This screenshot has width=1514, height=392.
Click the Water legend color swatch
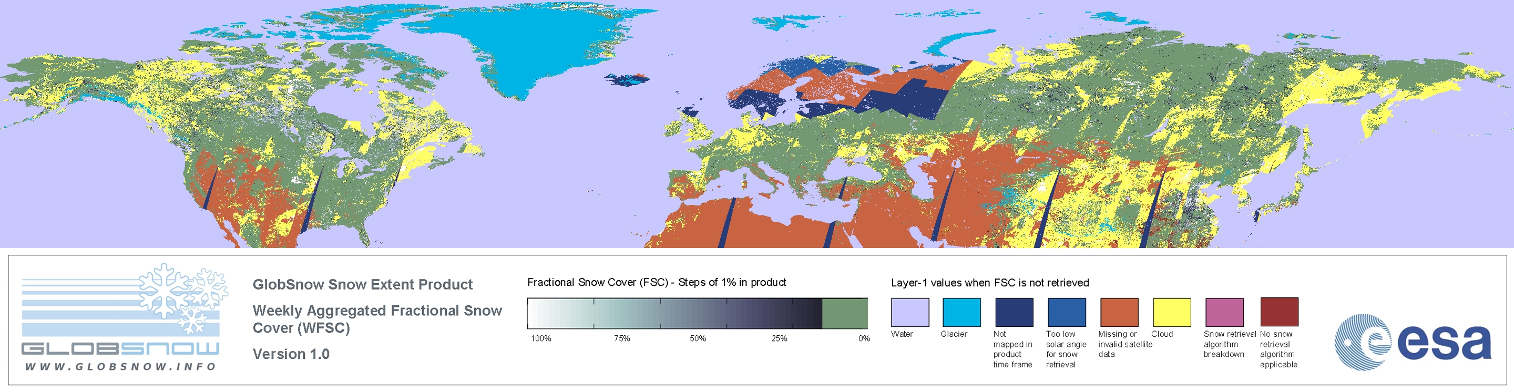[910, 312]
